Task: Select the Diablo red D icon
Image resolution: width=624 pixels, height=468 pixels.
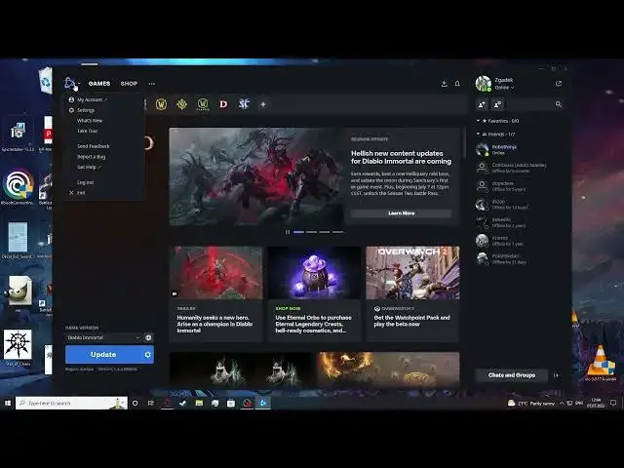Action: click(223, 104)
